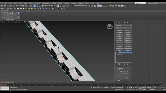Viewport: 166px width, 93px height.
Task: Click the Symmetry modifier button
Action: [128, 34]
